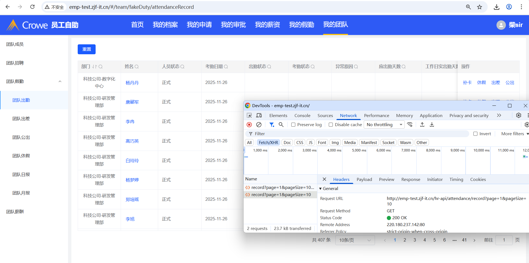Open the 10条/页 page size dropdown
The width and height of the screenshot is (529, 263).
point(355,240)
